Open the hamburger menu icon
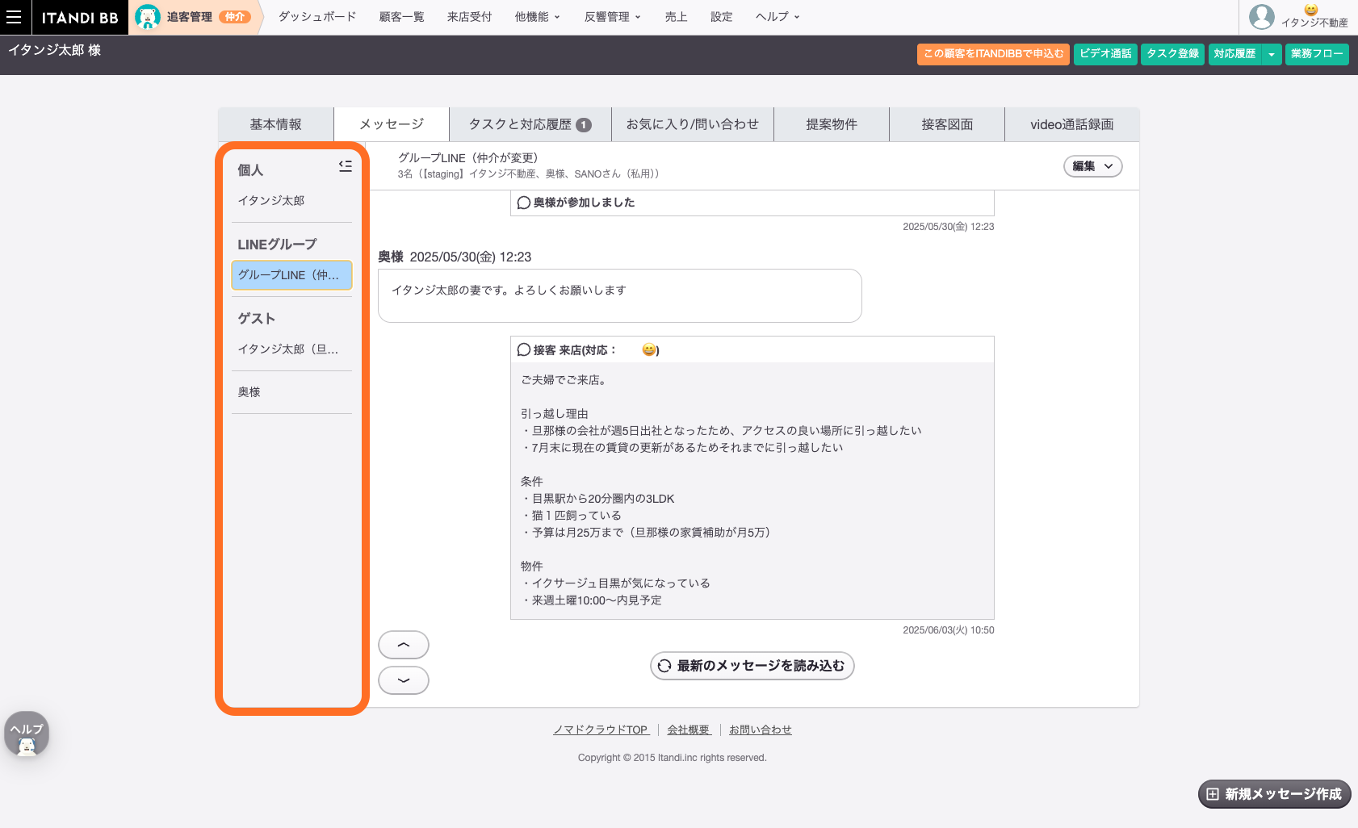 click(x=14, y=17)
